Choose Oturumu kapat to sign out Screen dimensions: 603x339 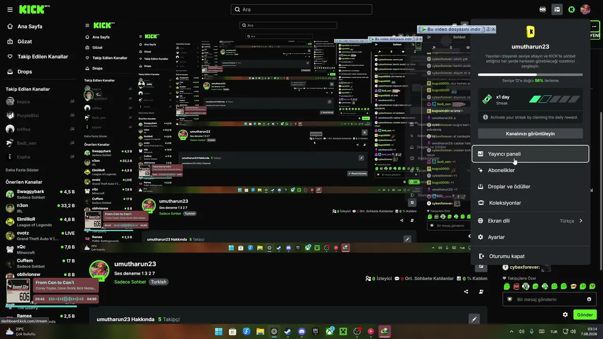(x=530, y=256)
